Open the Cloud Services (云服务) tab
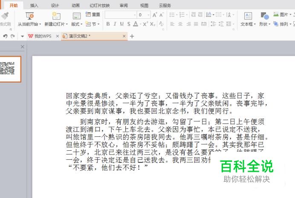295x198 pixels. point(165,6)
